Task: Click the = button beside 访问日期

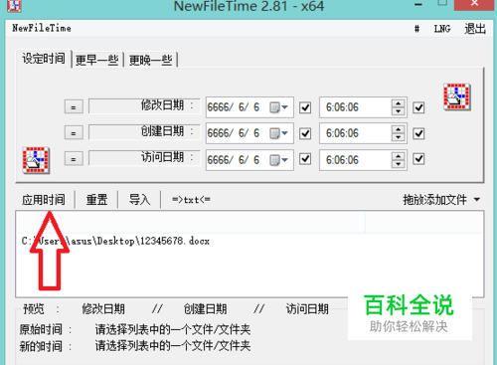Action: click(x=74, y=159)
